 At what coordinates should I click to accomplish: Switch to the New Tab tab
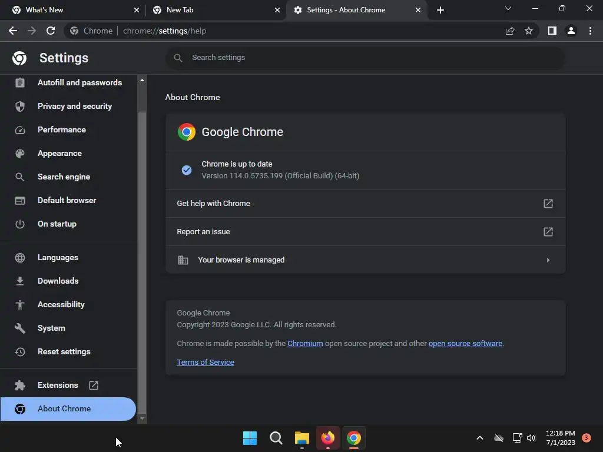pos(216,10)
